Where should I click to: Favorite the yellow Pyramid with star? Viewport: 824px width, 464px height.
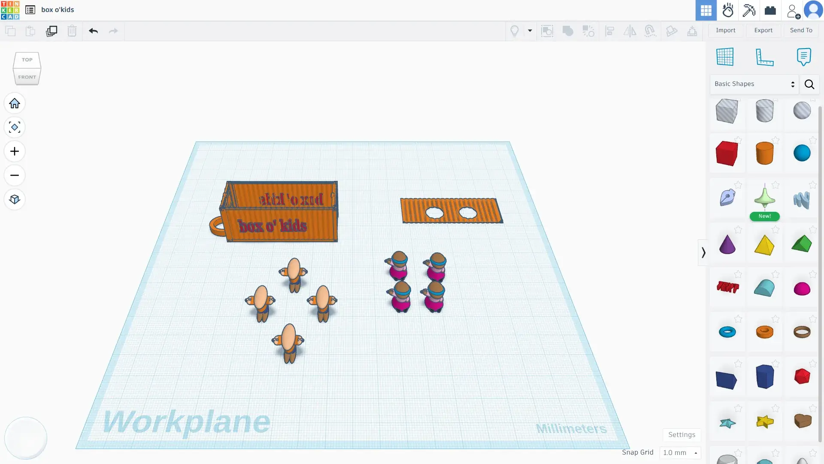click(x=776, y=229)
